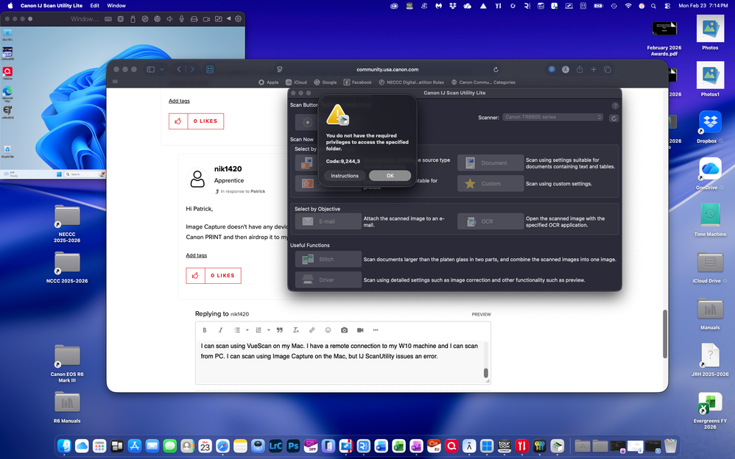
Task: Open emoji picker in reply editor
Action: point(328,330)
